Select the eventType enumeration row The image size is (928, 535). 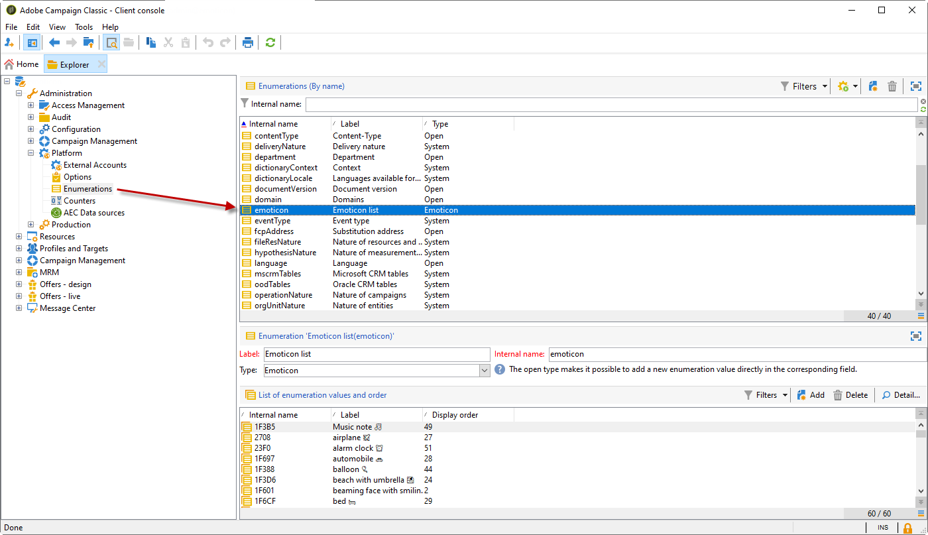[577, 221]
